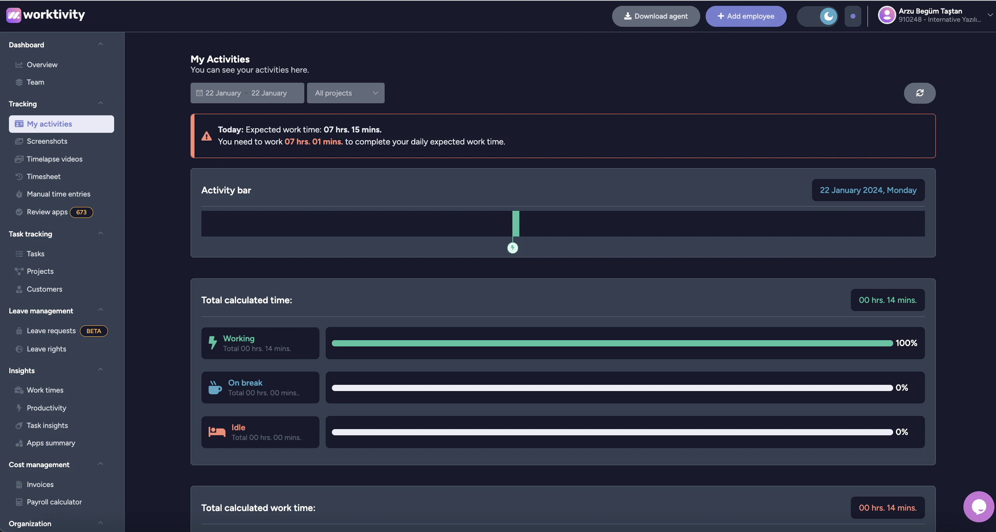Open Manual time entries

[x=59, y=194]
